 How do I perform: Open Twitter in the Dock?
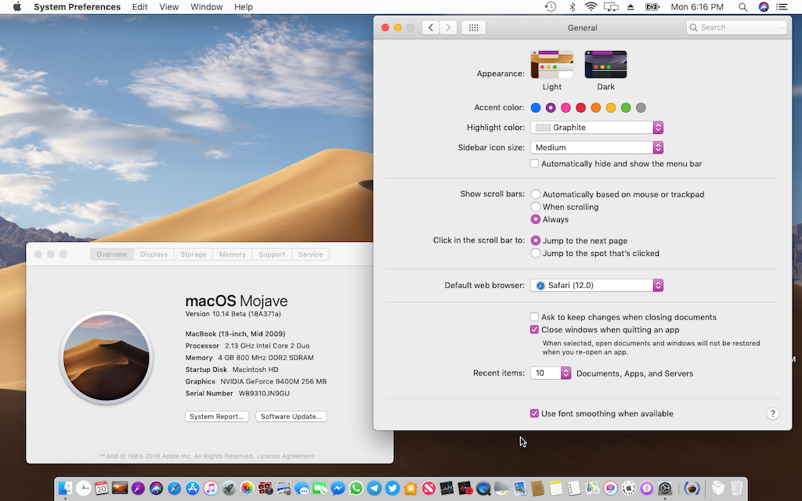coord(392,488)
